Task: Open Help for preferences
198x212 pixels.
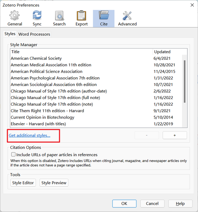Action: coord(180,203)
